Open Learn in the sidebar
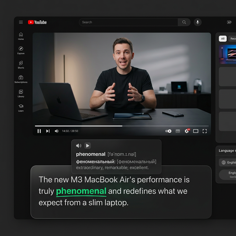The width and height of the screenshot is (236, 236). (21, 108)
